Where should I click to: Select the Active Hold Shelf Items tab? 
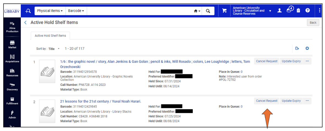click(50, 36)
